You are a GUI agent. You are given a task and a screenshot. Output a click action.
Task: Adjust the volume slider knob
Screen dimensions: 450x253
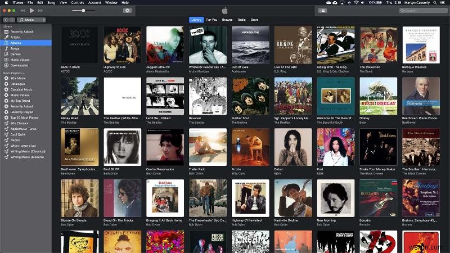83,11
